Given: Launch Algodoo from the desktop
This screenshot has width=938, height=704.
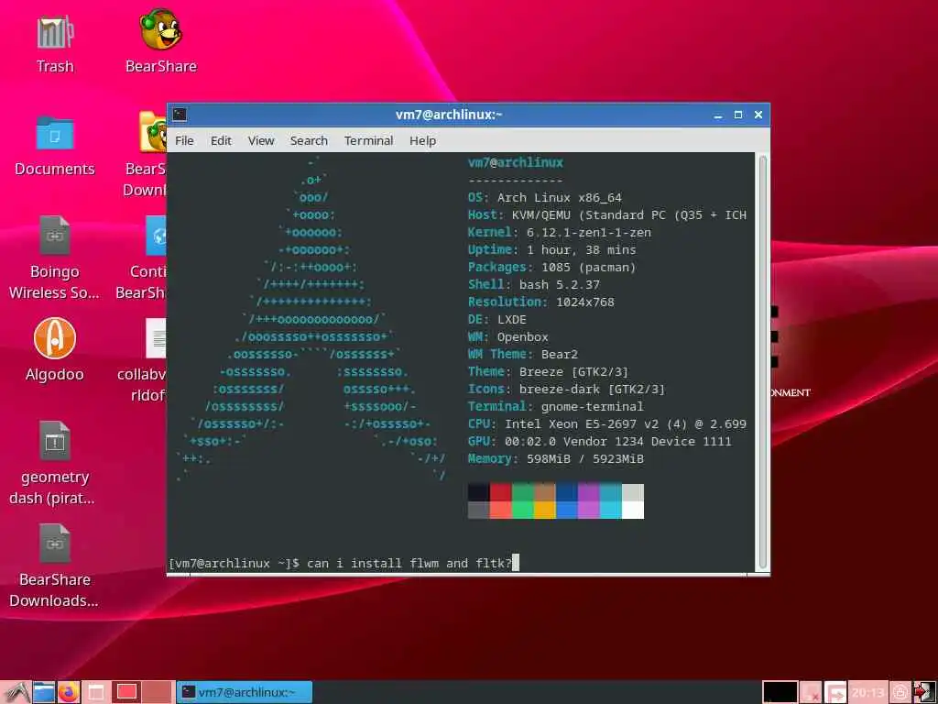Looking at the screenshot, I should coord(55,338).
